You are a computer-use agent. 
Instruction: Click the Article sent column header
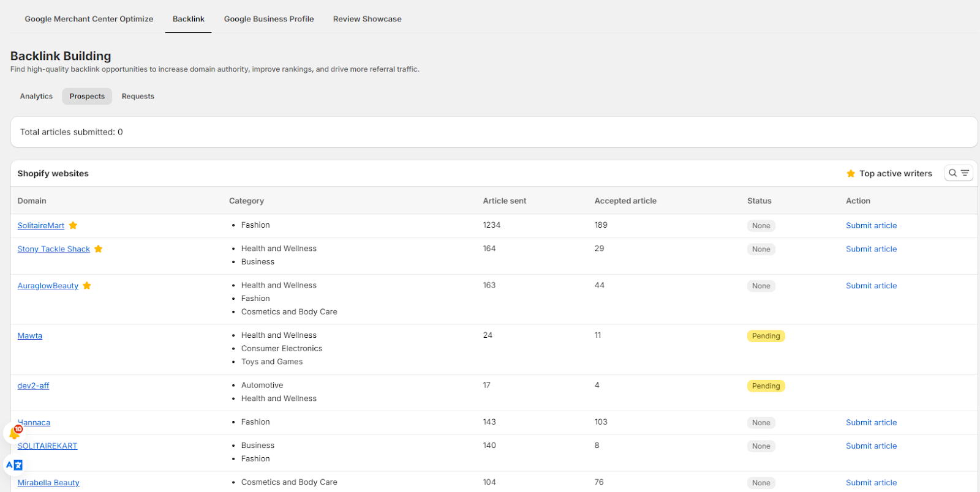(x=505, y=201)
